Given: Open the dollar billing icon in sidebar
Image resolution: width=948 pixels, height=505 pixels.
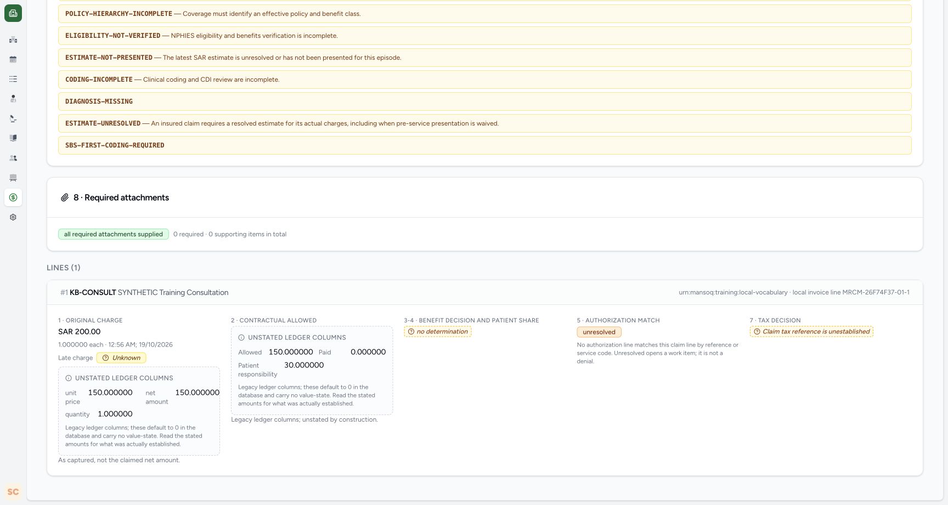Looking at the screenshot, I should pyautogui.click(x=13, y=197).
